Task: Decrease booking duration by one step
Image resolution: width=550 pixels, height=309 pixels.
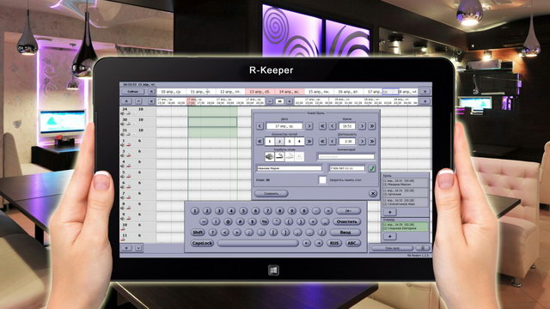Action: coord(333,141)
